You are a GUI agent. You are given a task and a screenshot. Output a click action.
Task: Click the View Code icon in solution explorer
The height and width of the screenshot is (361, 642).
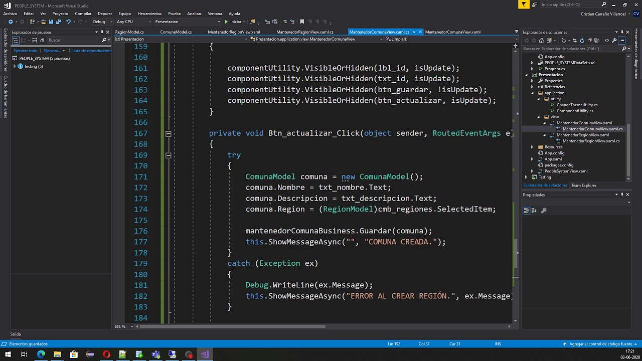coord(607,41)
